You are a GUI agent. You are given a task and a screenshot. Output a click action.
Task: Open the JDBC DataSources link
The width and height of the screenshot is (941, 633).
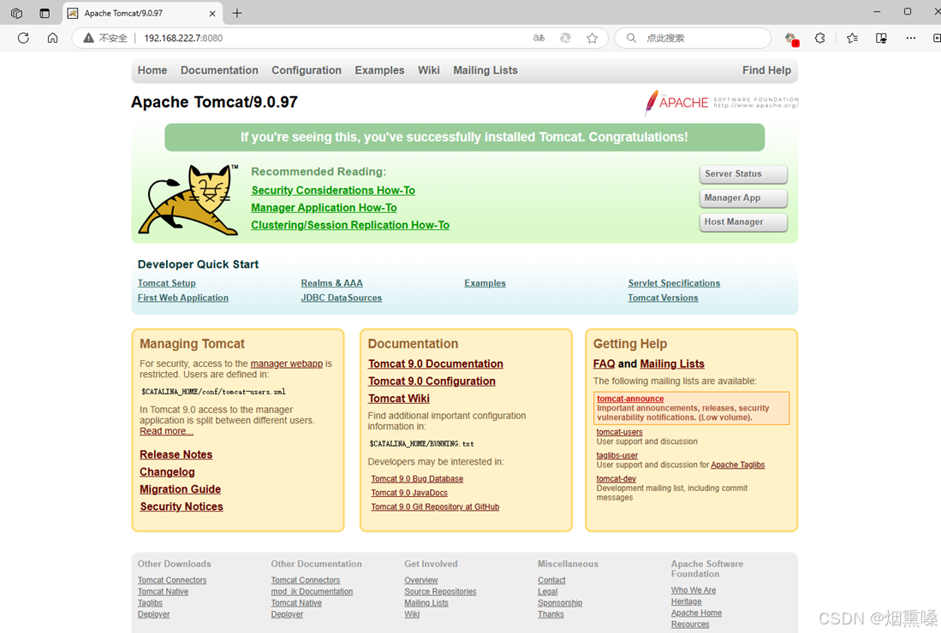tap(342, 298)
